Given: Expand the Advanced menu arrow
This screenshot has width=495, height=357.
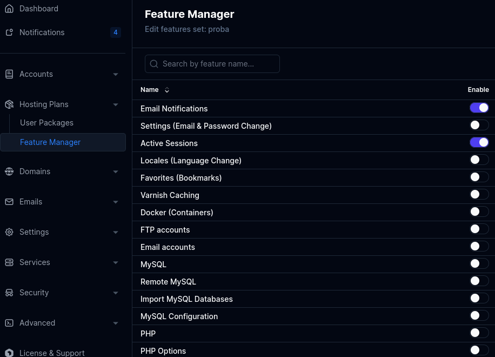Looking at the screenshot, I should (116, 323).
